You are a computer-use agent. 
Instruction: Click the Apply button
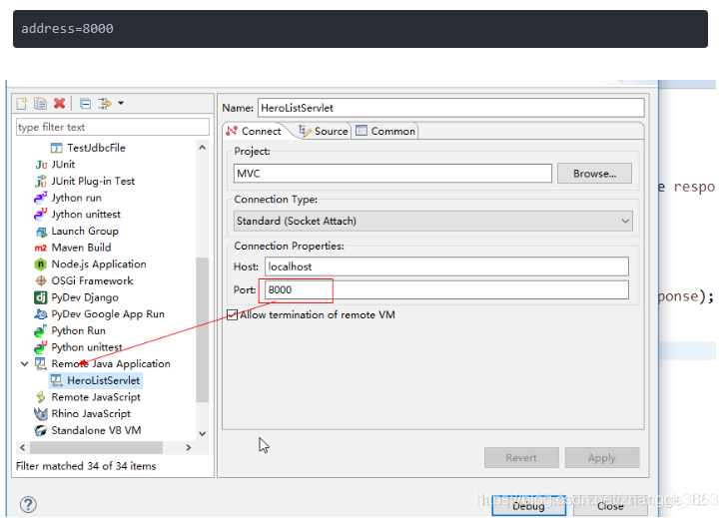pyautogui.click(x=602, y=458)
